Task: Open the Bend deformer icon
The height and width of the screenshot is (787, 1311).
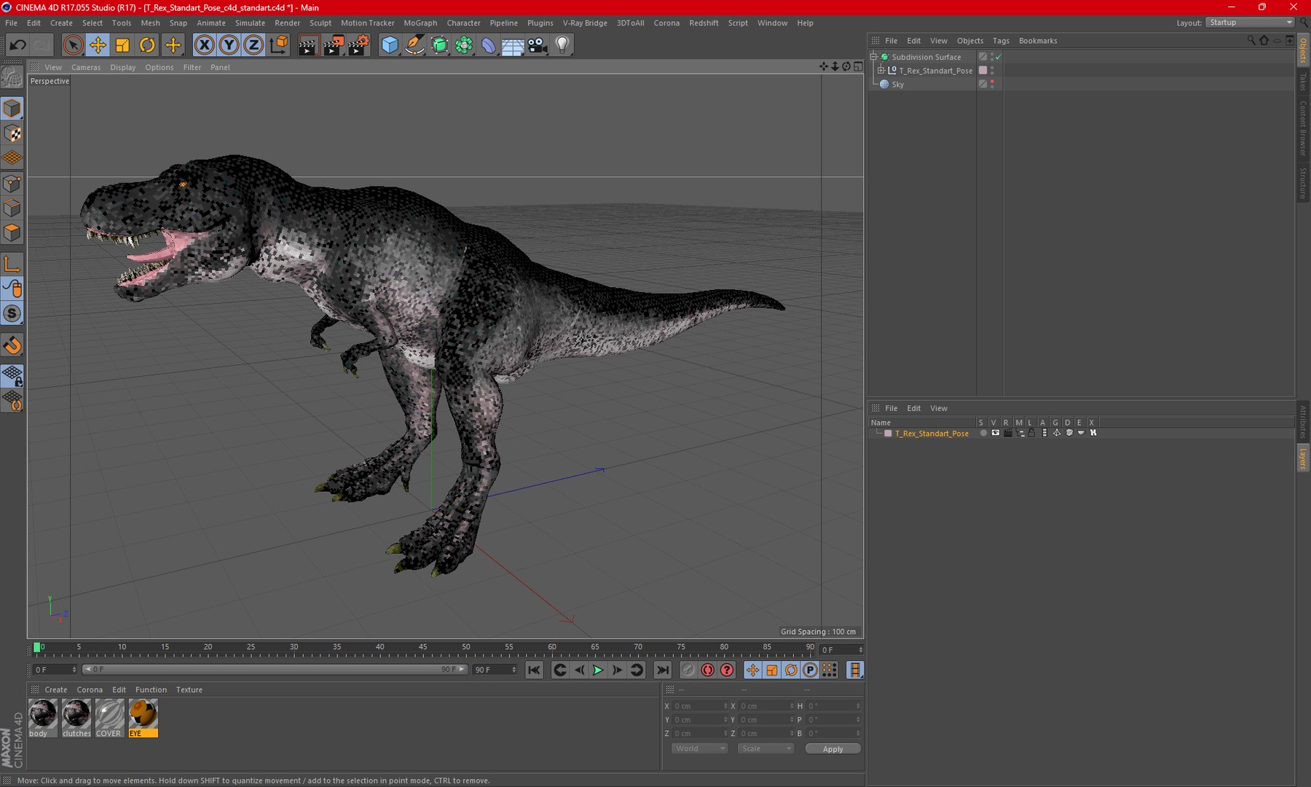Action: [x=488, y=45]
